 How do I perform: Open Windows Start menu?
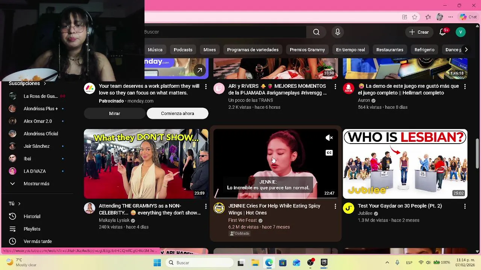(x=157, y=262)
